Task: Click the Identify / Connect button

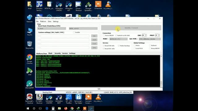Action: coord(131,28)
